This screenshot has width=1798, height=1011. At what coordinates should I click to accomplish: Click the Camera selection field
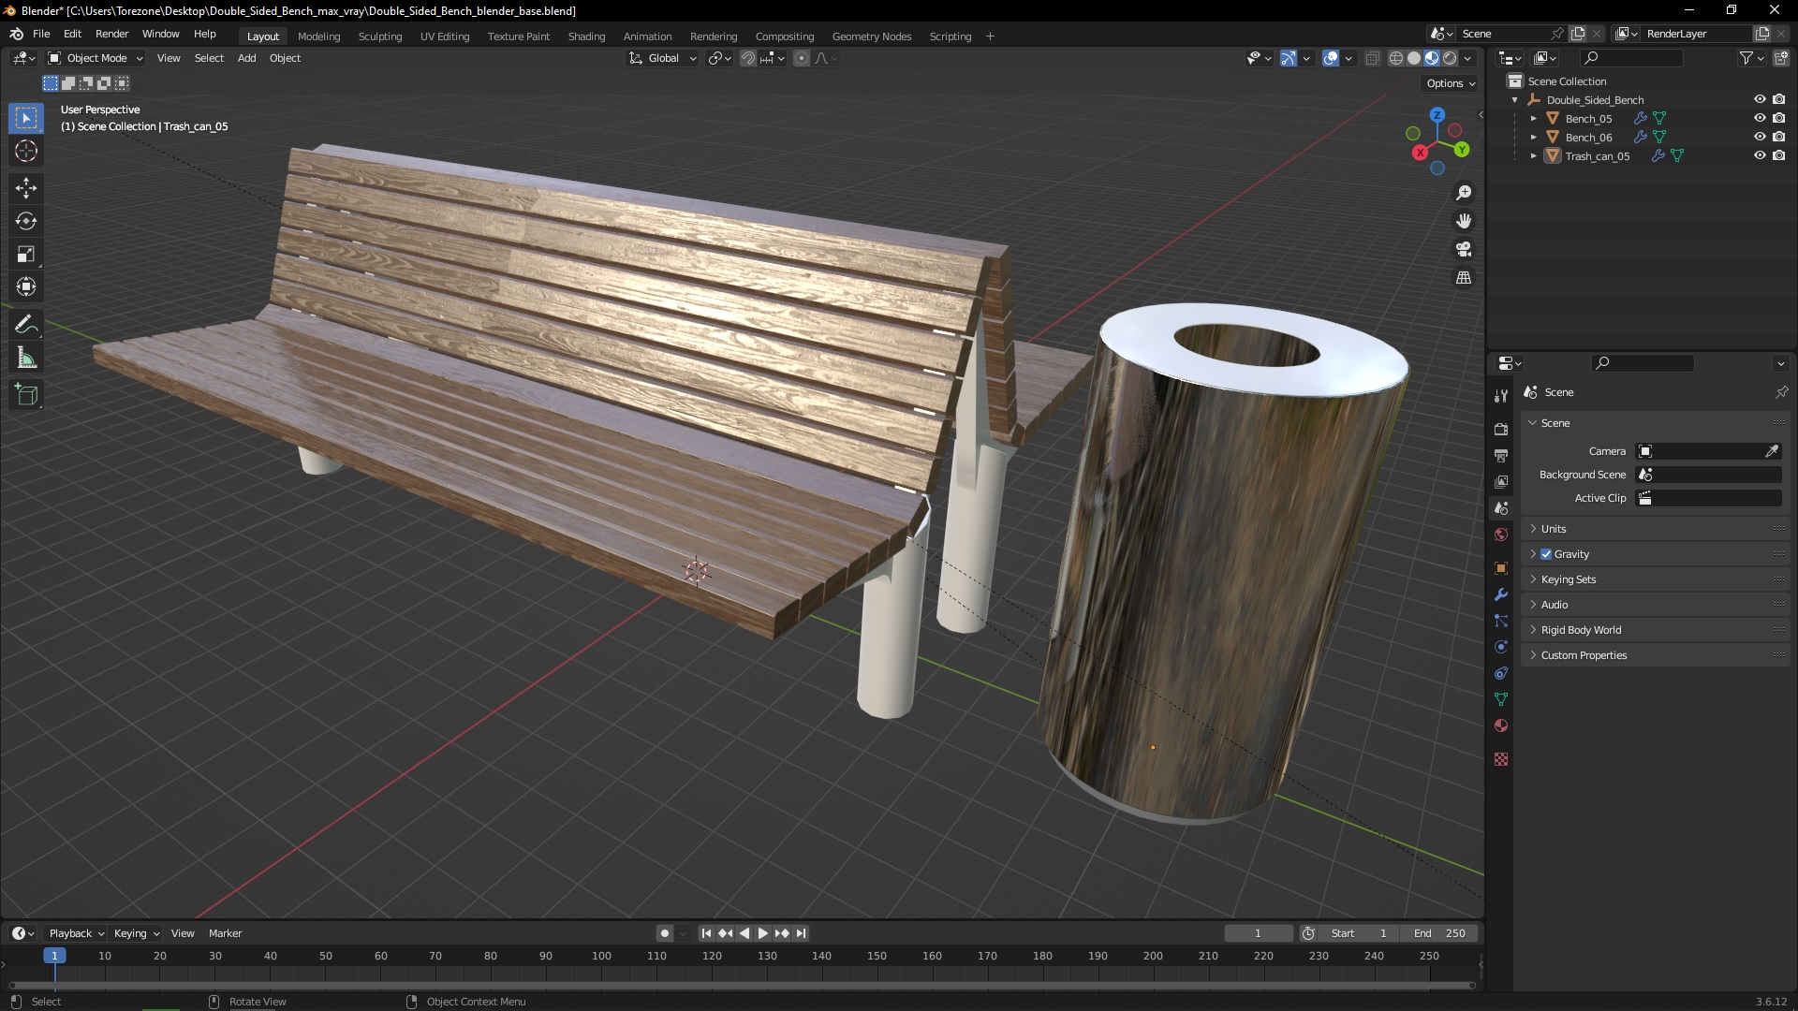(1708, 451)
